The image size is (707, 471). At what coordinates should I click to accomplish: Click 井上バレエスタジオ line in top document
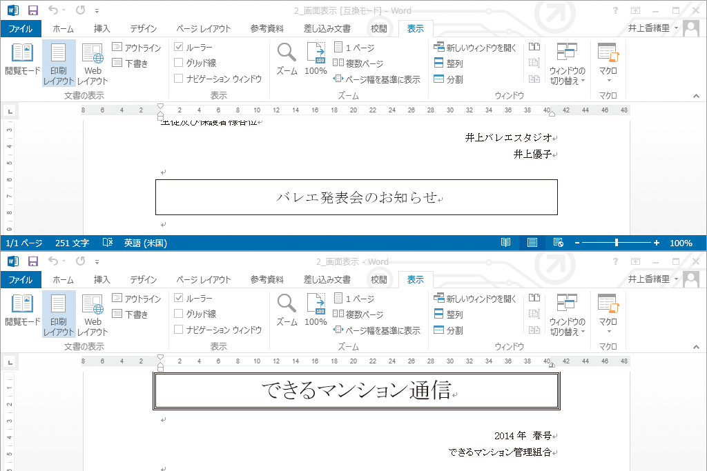coord(509,137)
